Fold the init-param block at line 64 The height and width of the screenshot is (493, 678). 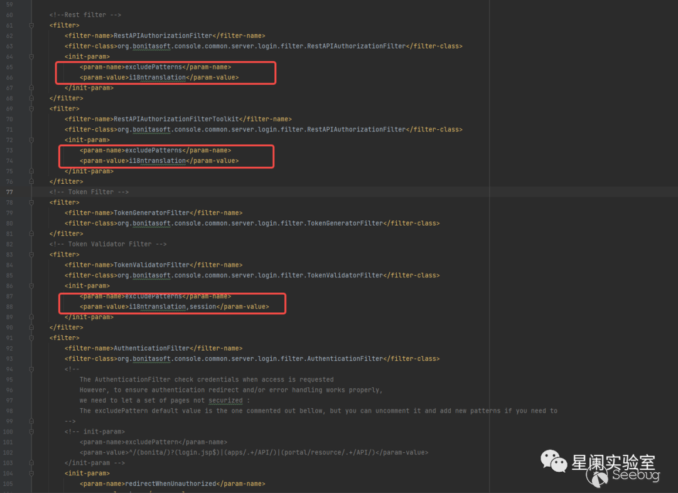[x=31, y=56]
